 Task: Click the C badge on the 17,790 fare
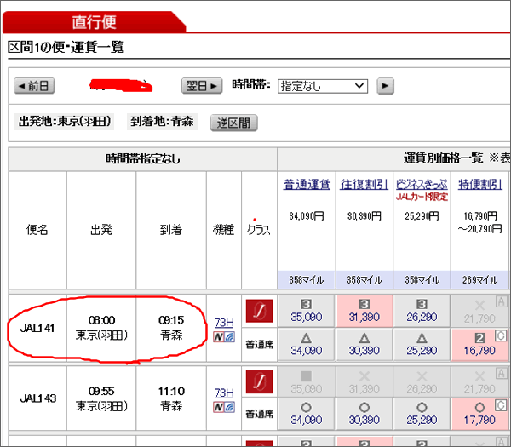502,405
